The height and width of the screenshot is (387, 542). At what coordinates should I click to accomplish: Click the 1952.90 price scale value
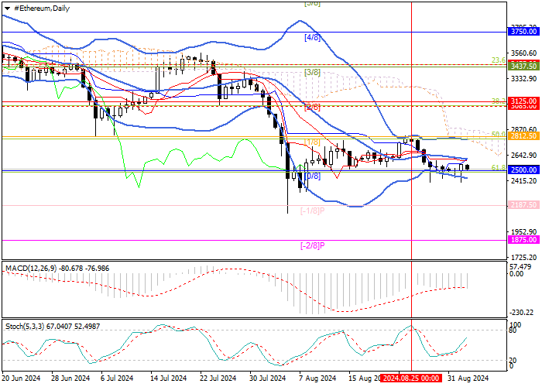(523, 232)
